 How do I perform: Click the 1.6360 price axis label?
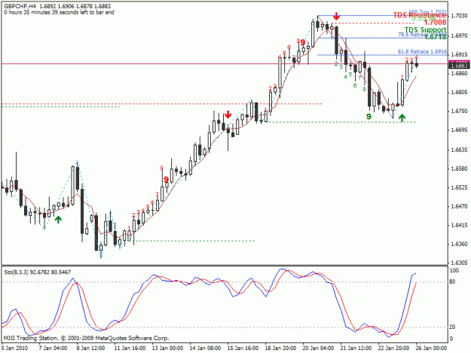point(459,244)
